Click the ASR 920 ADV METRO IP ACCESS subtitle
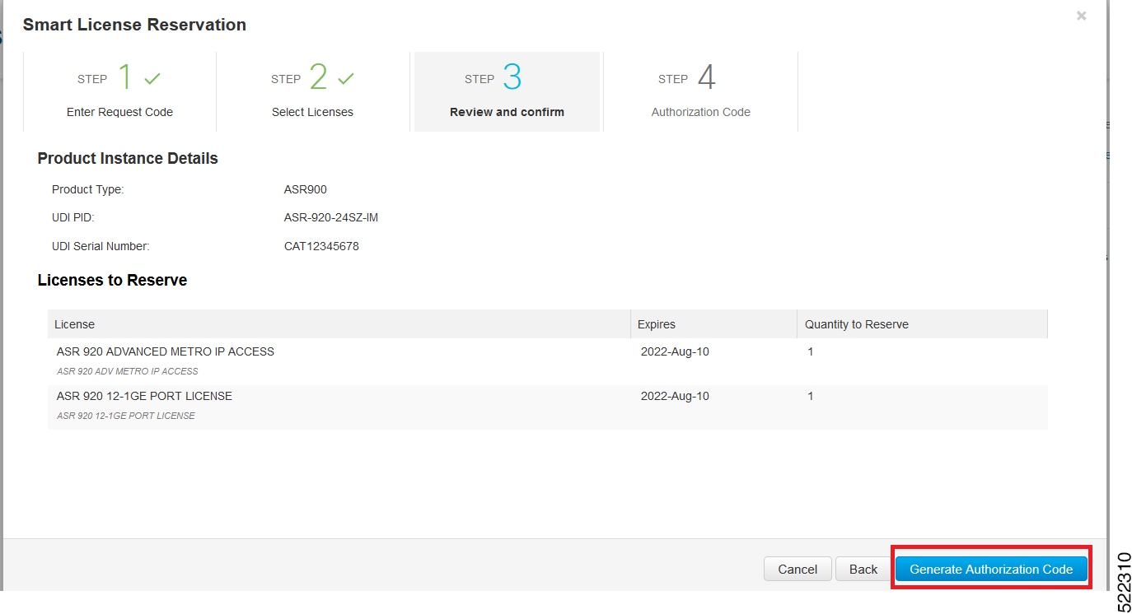 tap(128, 371)
